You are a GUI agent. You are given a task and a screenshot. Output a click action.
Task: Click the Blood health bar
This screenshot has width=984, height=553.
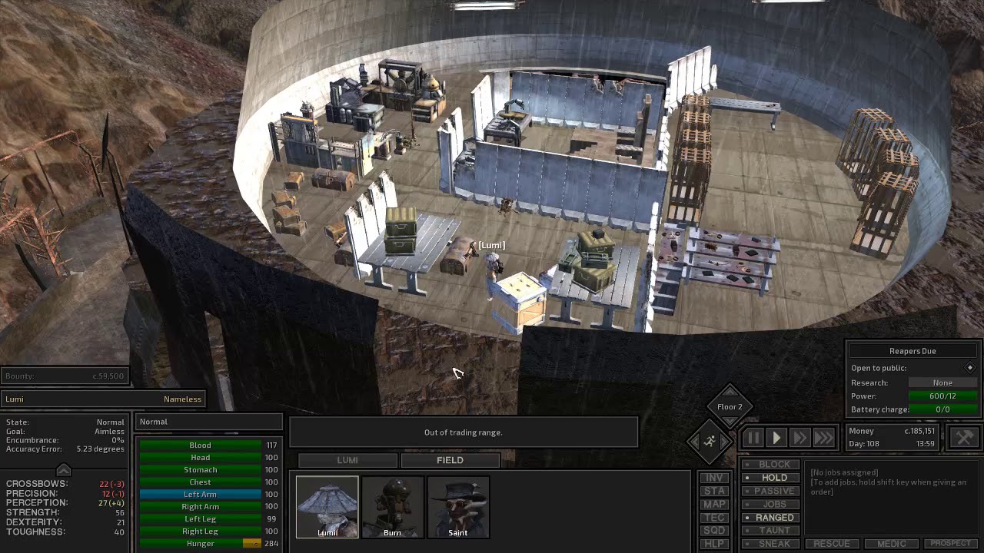pos(201,445)
